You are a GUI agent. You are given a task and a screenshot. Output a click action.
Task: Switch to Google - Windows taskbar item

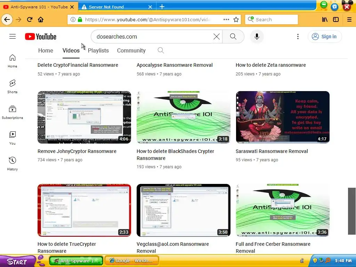coord(131,261)
